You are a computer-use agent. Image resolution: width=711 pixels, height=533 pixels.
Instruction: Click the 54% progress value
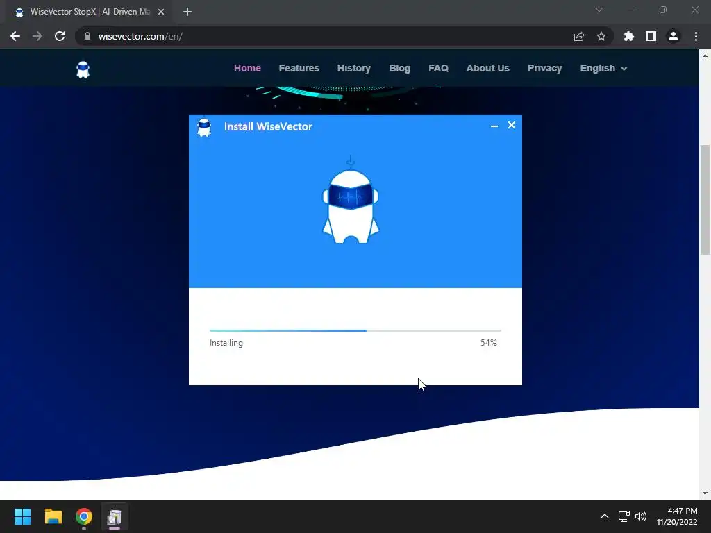(489, 343)
